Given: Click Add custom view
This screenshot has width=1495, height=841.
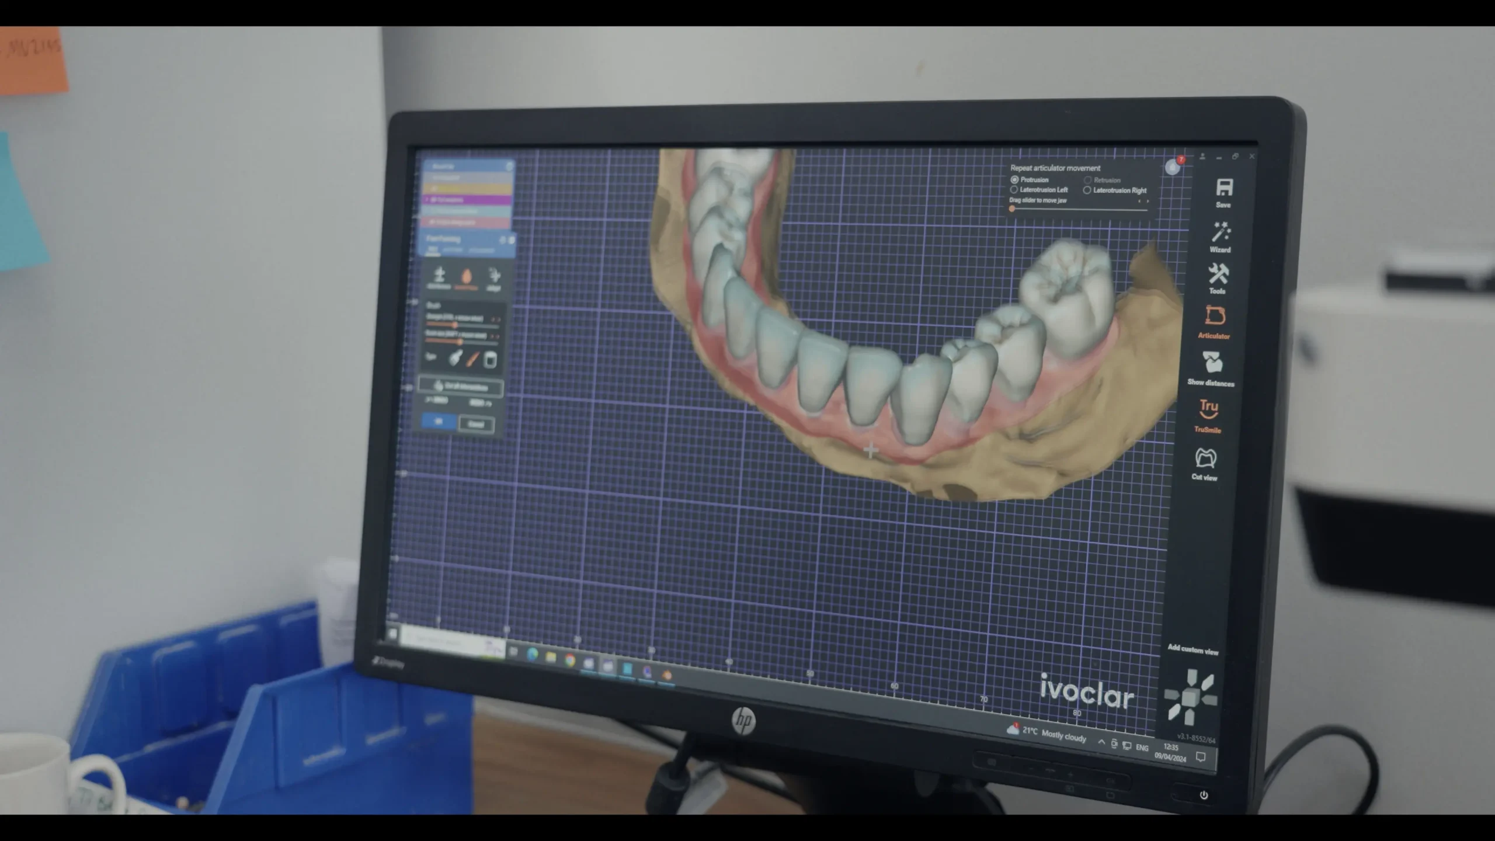Looking at the screenshot, I should point(1192,649).
